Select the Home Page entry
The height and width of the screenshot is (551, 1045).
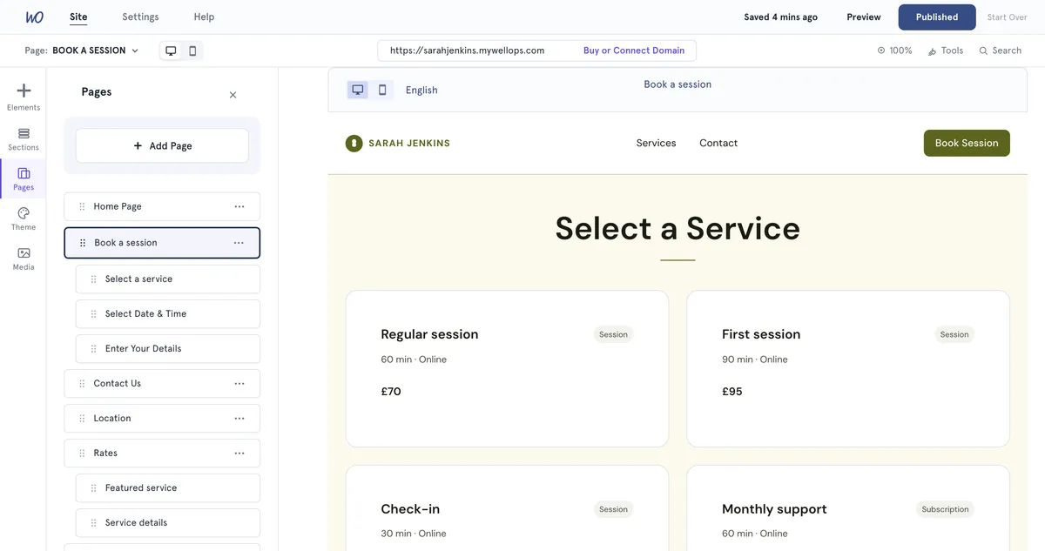tap(162, 206)
